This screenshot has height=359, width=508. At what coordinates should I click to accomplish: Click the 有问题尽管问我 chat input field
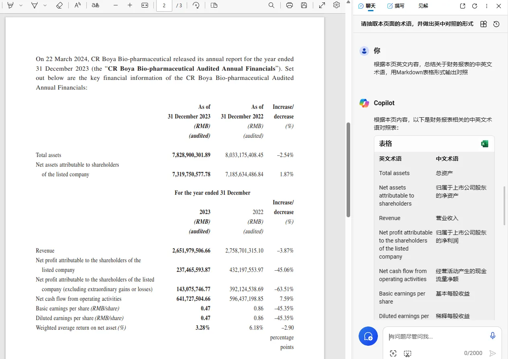(x=436, y=337)
